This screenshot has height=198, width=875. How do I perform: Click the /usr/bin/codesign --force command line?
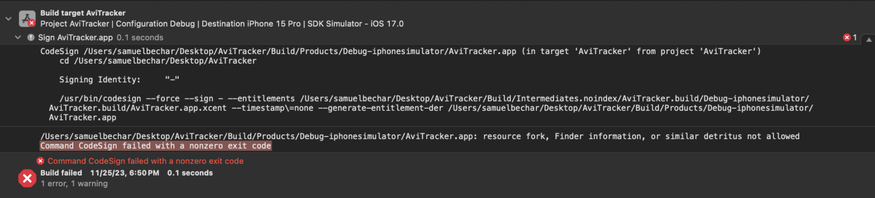click(431, 108)
